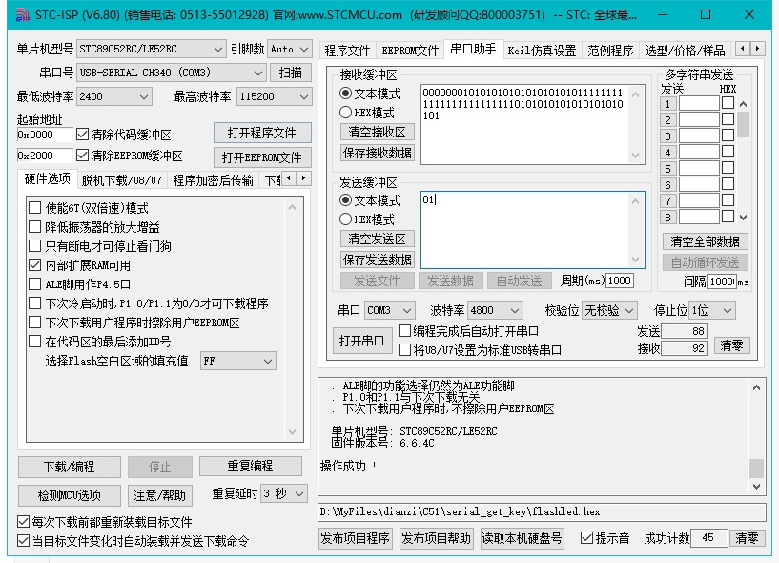
Task: Click the start address 0x0000 field
Action: [45, 135]
